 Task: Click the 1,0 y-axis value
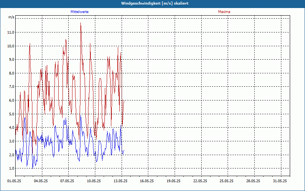click(x=11, y=168)
